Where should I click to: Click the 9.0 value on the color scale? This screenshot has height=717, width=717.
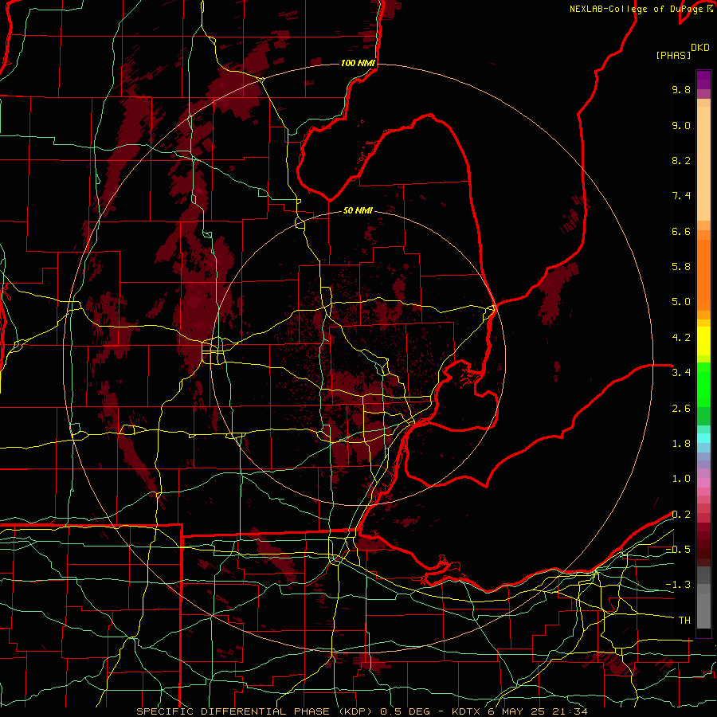tap(681, 125)
